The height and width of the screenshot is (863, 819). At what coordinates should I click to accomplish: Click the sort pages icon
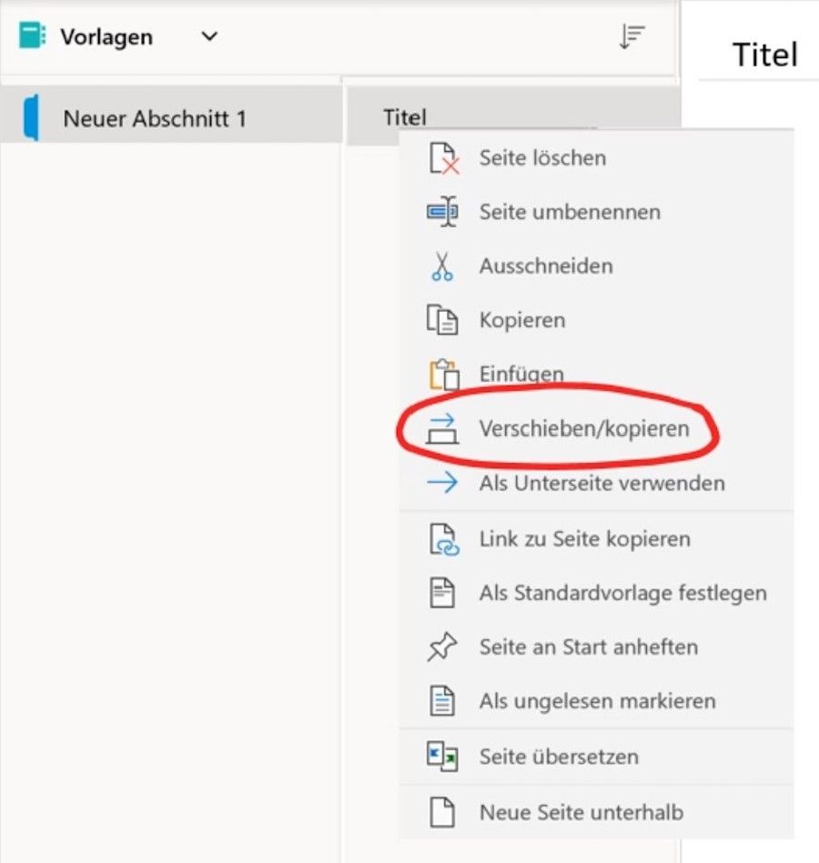(632, 37)
